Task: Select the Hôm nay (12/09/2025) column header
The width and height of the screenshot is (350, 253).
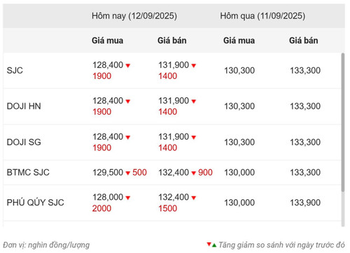Action: (134, 16)
